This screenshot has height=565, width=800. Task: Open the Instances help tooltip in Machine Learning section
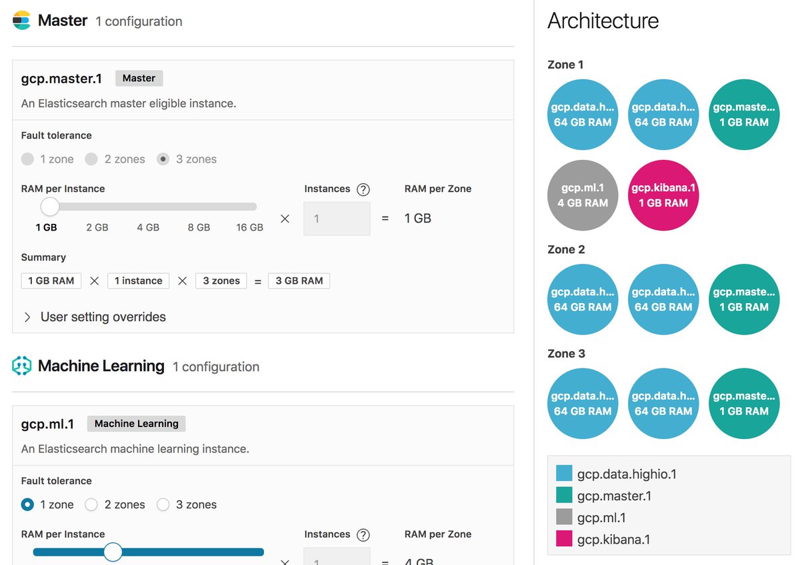[363, 534]
